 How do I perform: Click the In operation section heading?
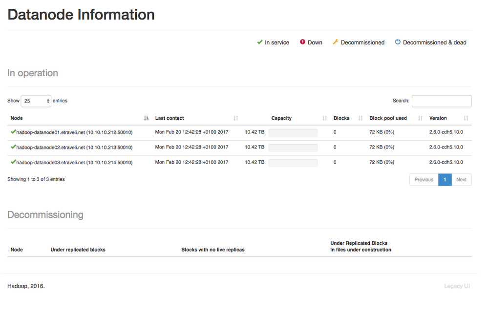33,73
